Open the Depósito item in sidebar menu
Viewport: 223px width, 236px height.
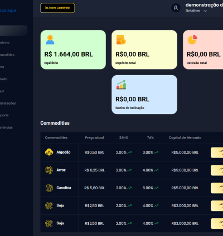(4, 79)
